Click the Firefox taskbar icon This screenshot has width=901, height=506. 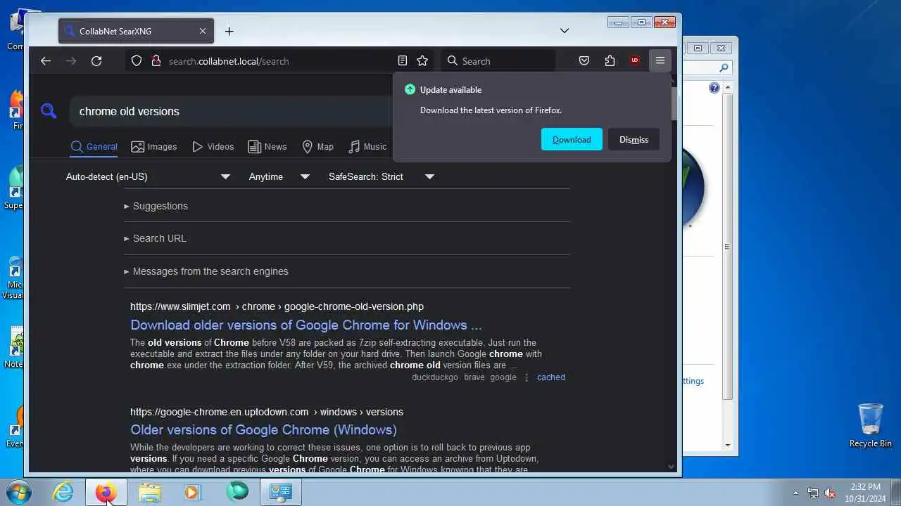pos(106,492)
